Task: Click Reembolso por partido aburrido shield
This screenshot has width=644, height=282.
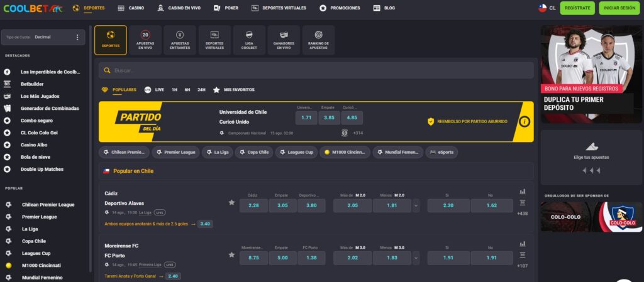Action: click(431, 121)
